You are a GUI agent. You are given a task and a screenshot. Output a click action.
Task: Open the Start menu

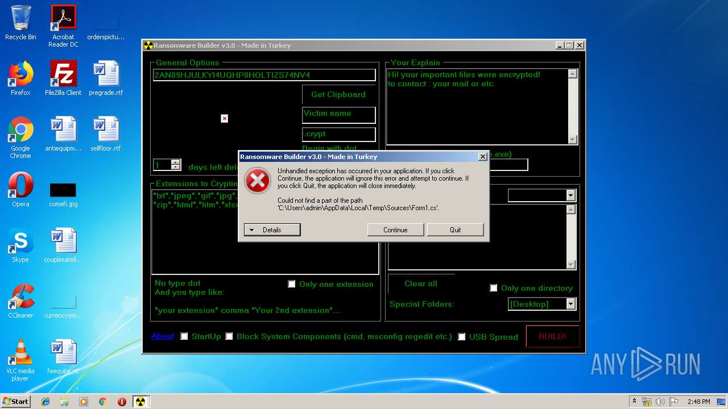click(16, 401)
